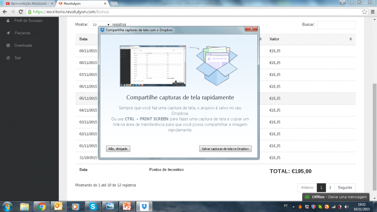Click the Sair power icon
The image size is (377, 212).
point(8,57)
